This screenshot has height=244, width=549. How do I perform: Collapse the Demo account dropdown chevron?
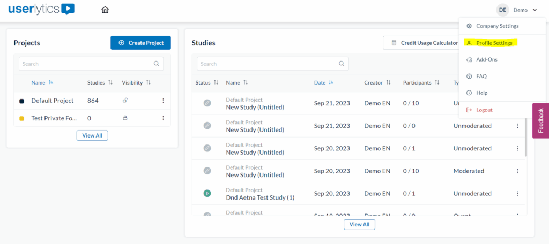pos(535,10)
